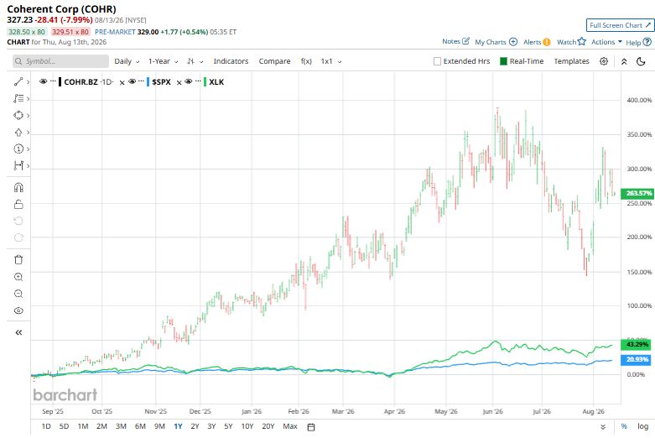
Task: Zoom out of the chart
Action: pos(18,294)
